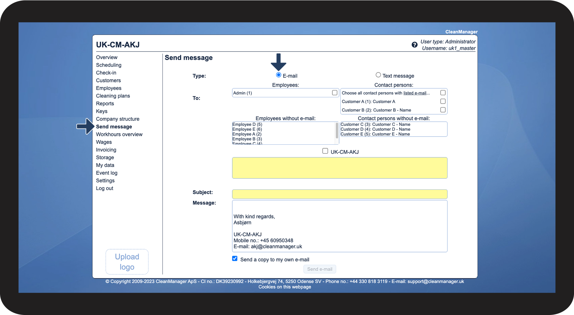574x315 pixels.
Task: Click the UK-CM-AKJ page title
Action: pos(118,45)
